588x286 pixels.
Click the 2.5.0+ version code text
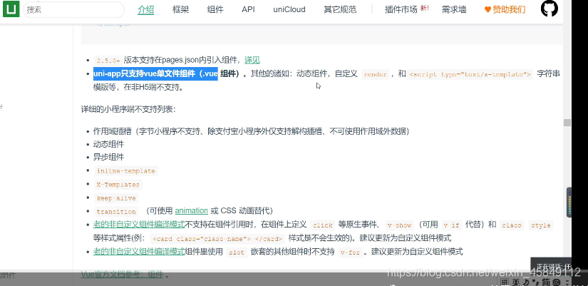pyautogui.click(x=108, y=60)
